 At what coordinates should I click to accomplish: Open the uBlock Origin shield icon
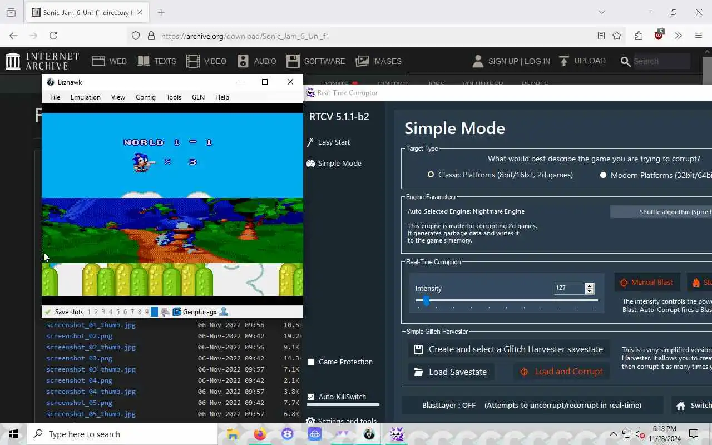click(659, 35)
